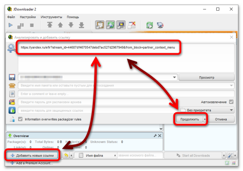
Task: Click the Start all Downloads button
Action: click(193, 155)
